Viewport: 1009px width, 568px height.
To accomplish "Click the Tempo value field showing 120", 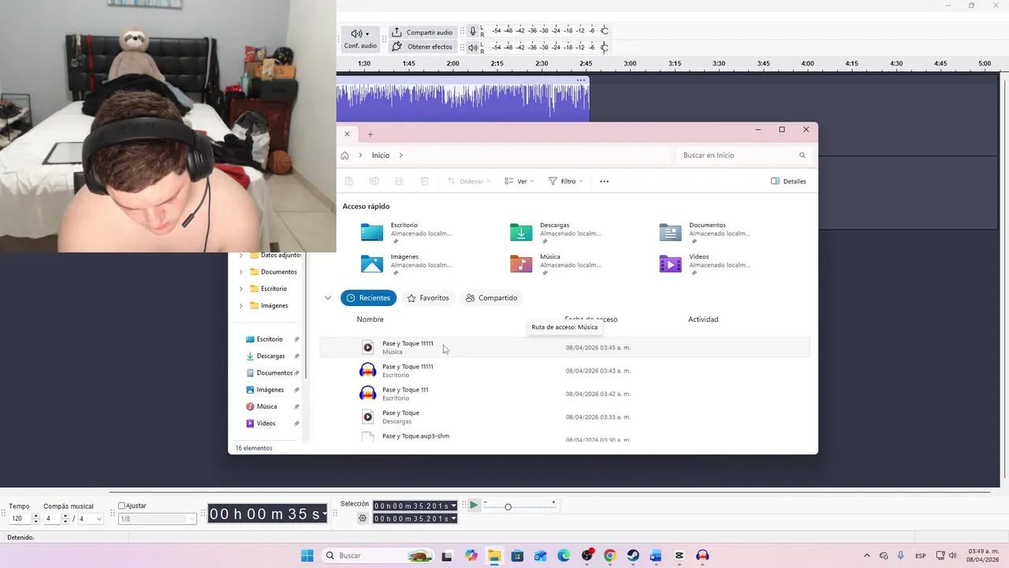I will (20, 518).
